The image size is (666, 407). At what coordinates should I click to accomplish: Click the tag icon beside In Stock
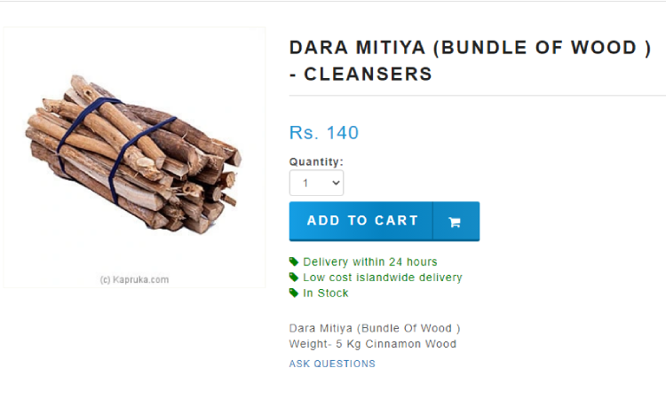[x=294, y=293]
